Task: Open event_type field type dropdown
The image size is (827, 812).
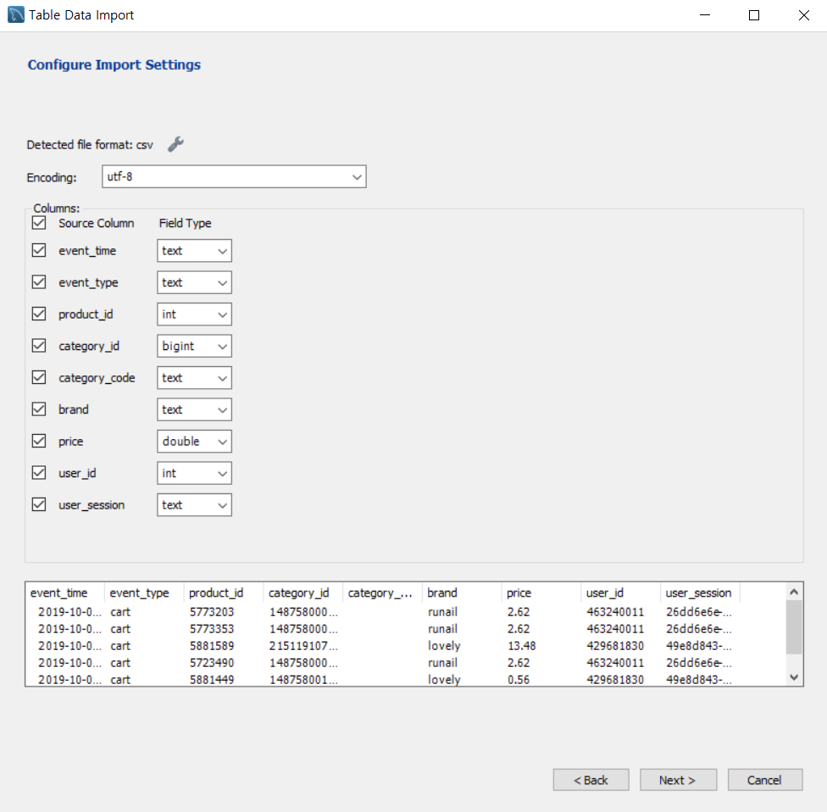Action: point(194,282)
